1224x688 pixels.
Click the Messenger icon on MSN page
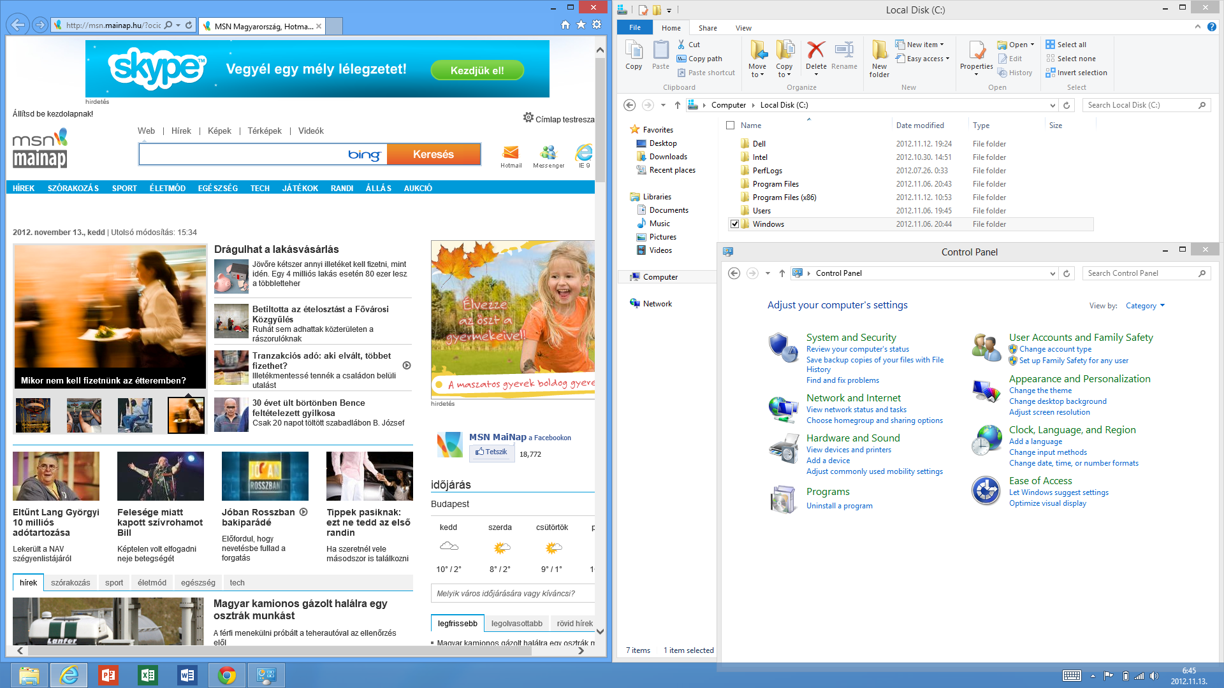548,153
